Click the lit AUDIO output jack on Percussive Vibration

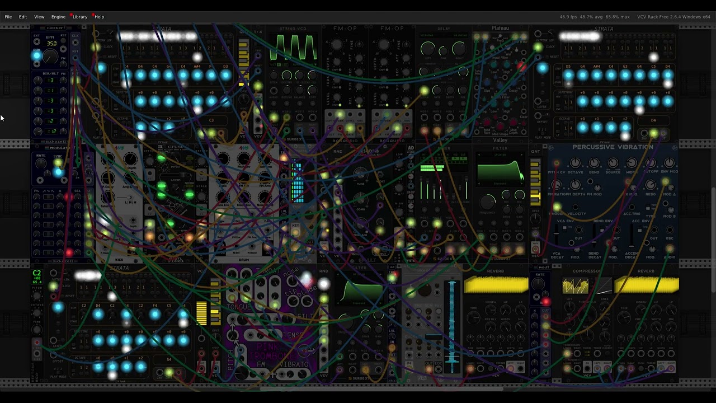pos(670,249)
